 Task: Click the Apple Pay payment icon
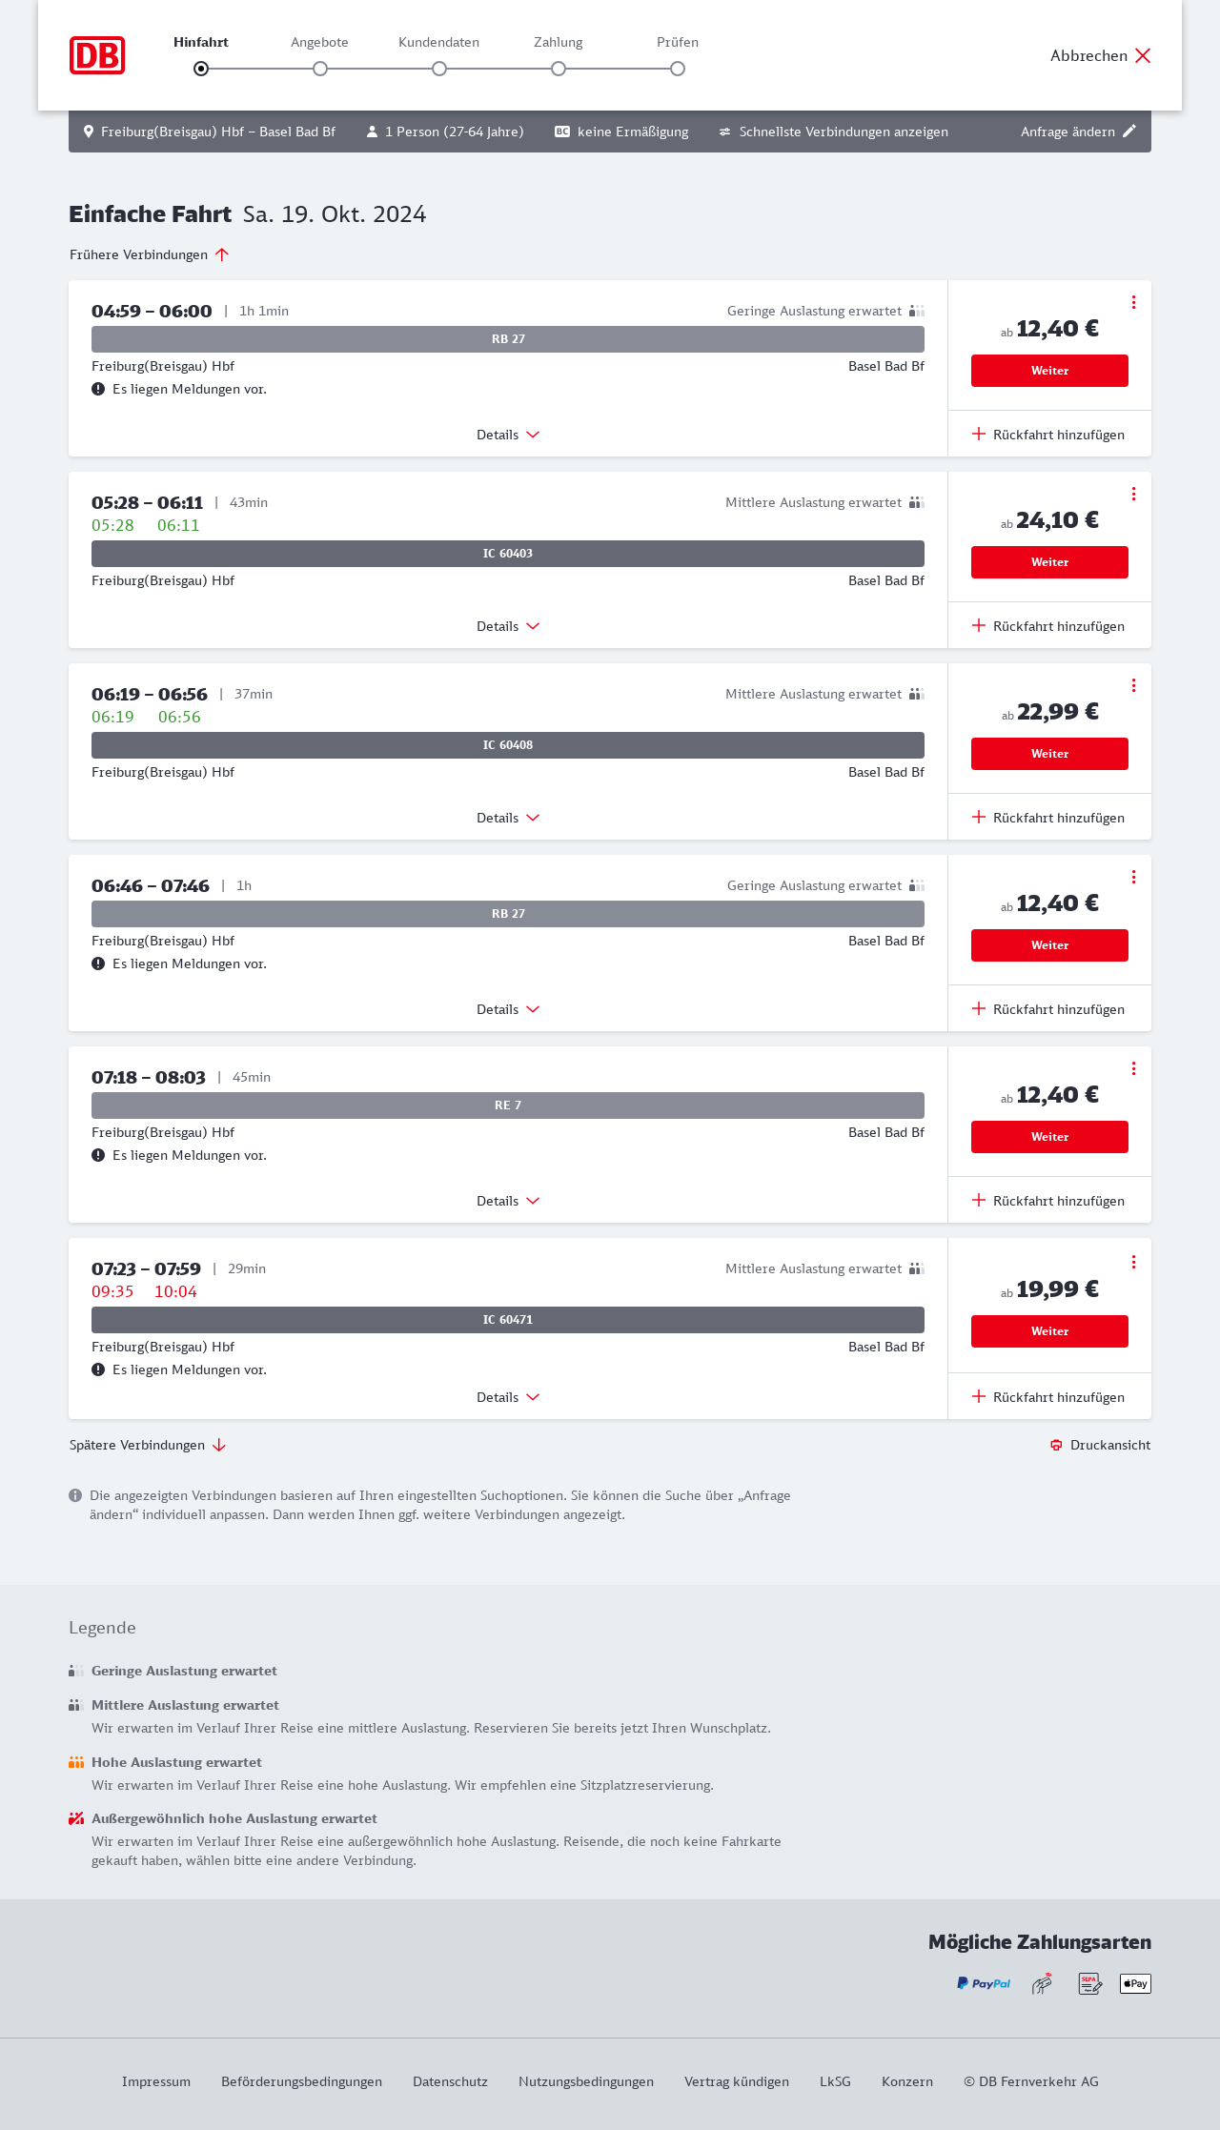1135,1983
